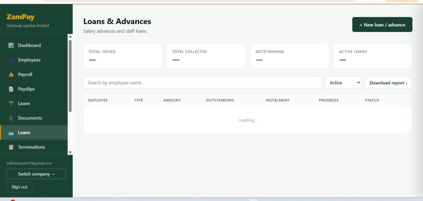Screen dimensions: 423x201
Task: Click the AMOUNT column header
Action: click(x=172, y=100)
